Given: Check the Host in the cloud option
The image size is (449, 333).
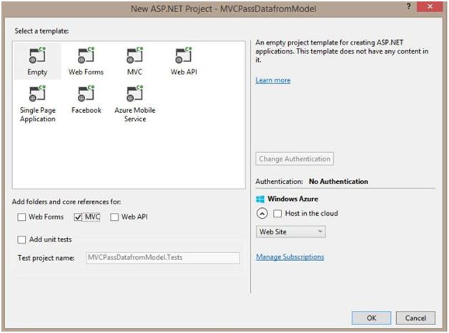Looking at the screenshot, I should pos(278,214).
